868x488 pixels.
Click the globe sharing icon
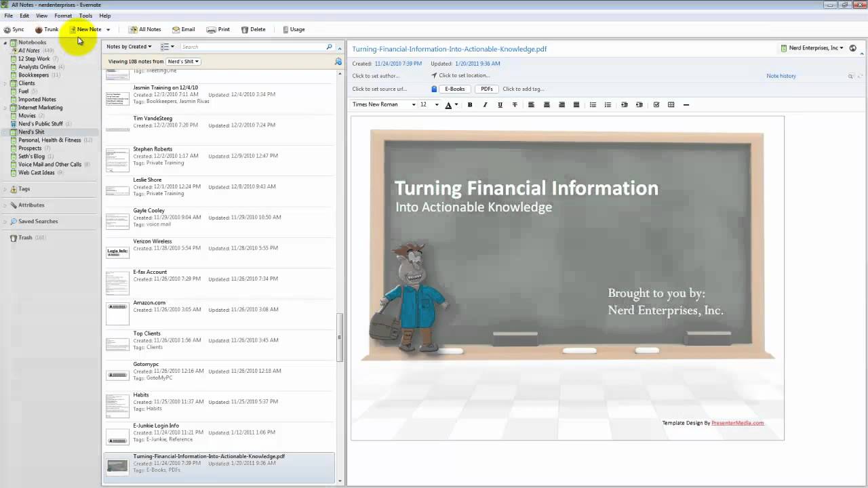click(x=853, y=48)
